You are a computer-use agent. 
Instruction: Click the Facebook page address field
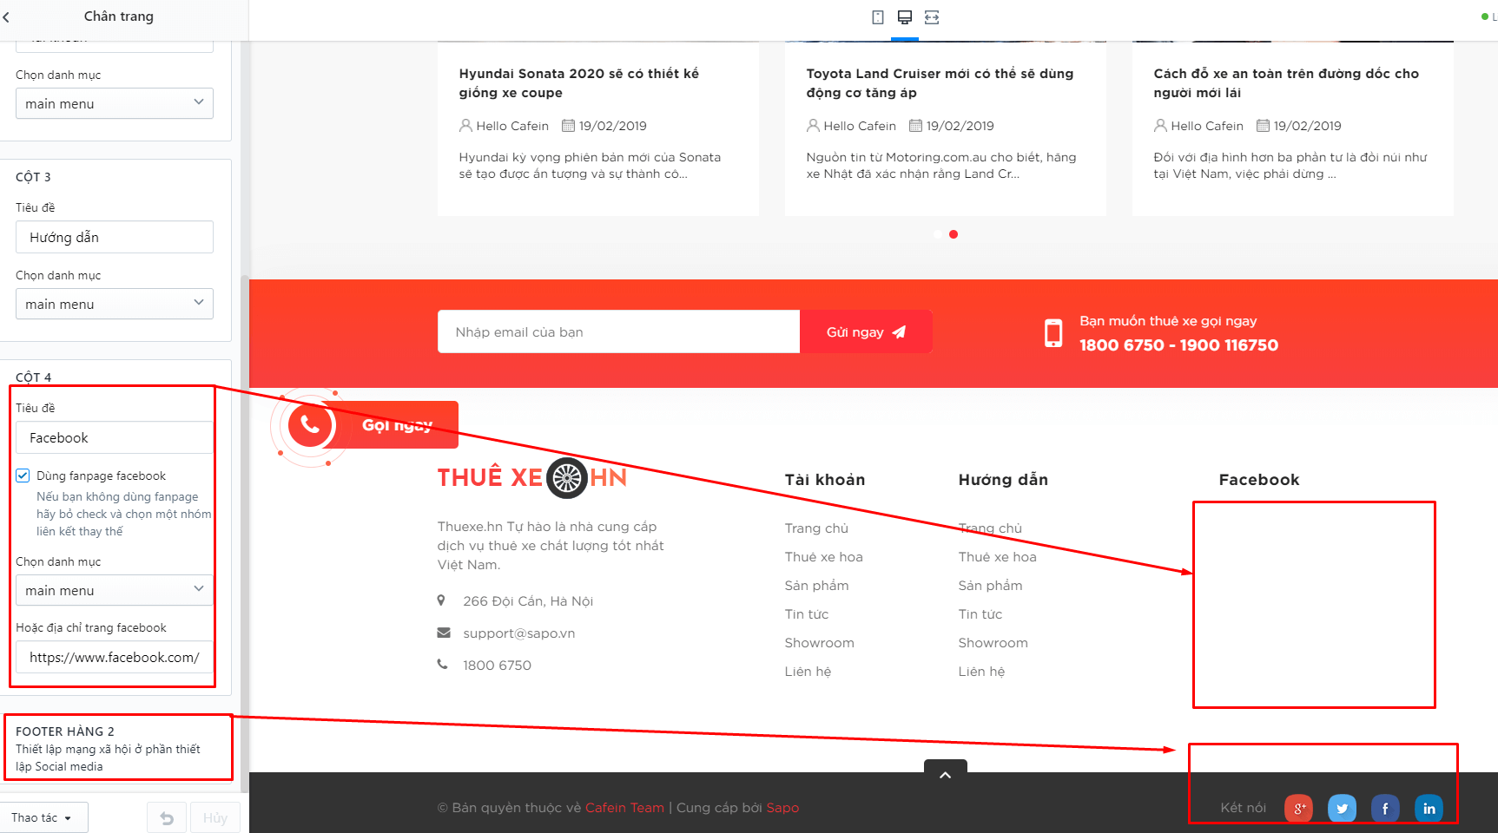coord(115,657)
